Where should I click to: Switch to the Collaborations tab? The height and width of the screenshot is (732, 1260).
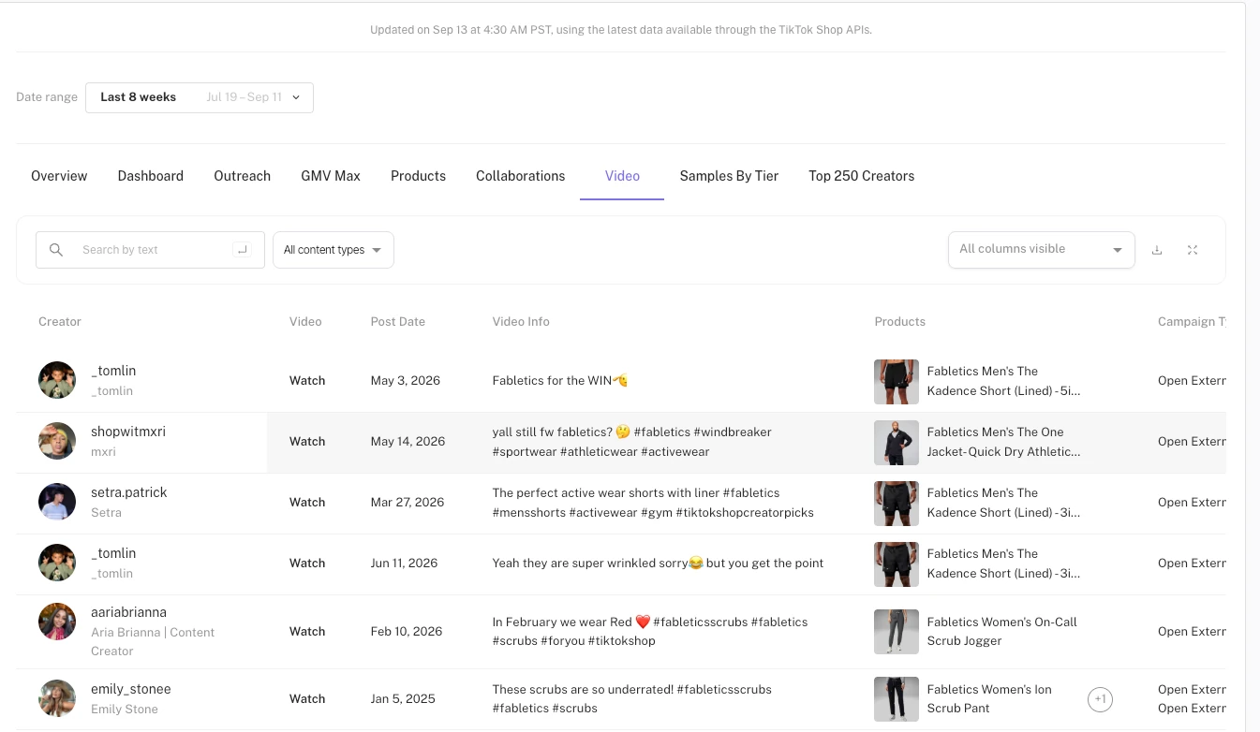[x=521, y=176]
